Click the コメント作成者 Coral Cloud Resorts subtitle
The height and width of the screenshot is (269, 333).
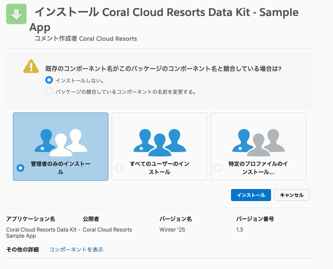point(86,38)
